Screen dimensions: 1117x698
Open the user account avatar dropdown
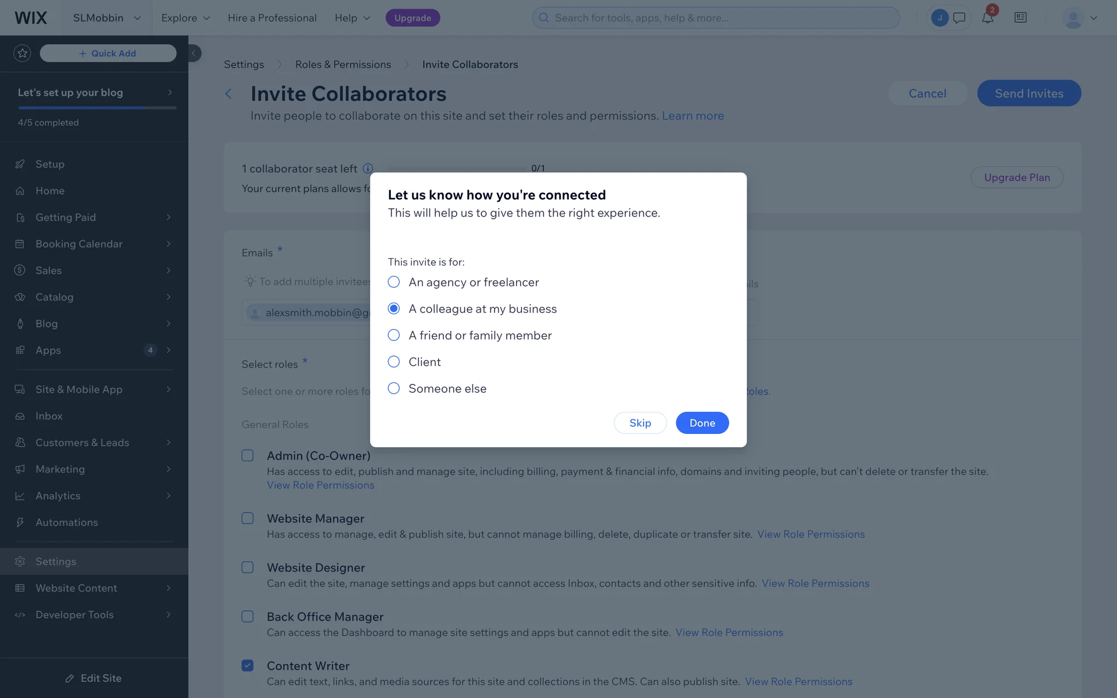point(1080,18)
